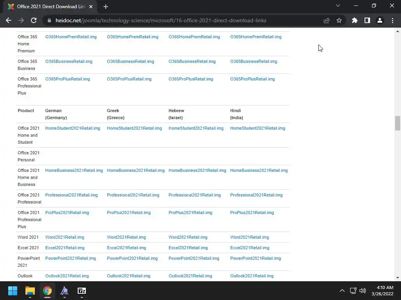
Task: Click scrollbar up arrow
Action: [397, 31]
